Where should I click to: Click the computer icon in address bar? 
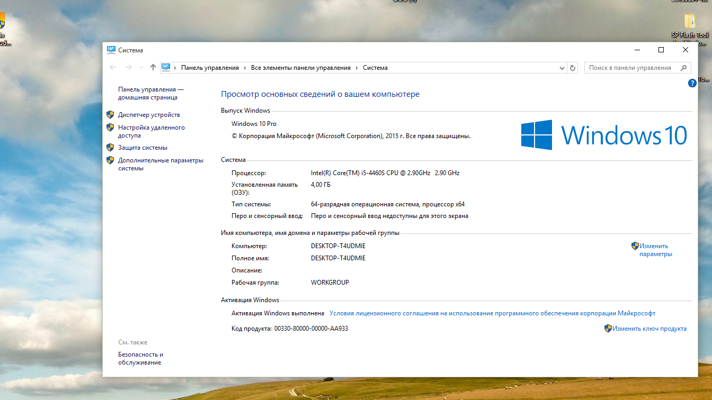(166, 67)
